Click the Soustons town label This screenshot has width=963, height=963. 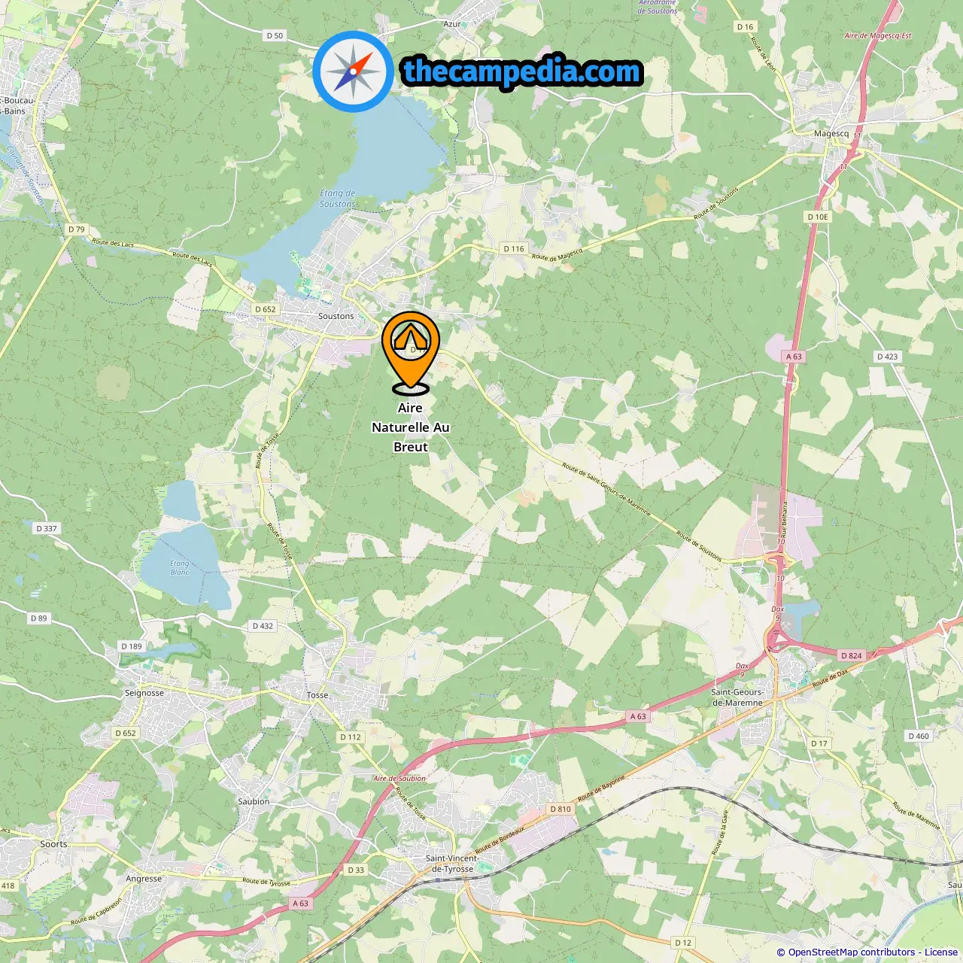336,316
